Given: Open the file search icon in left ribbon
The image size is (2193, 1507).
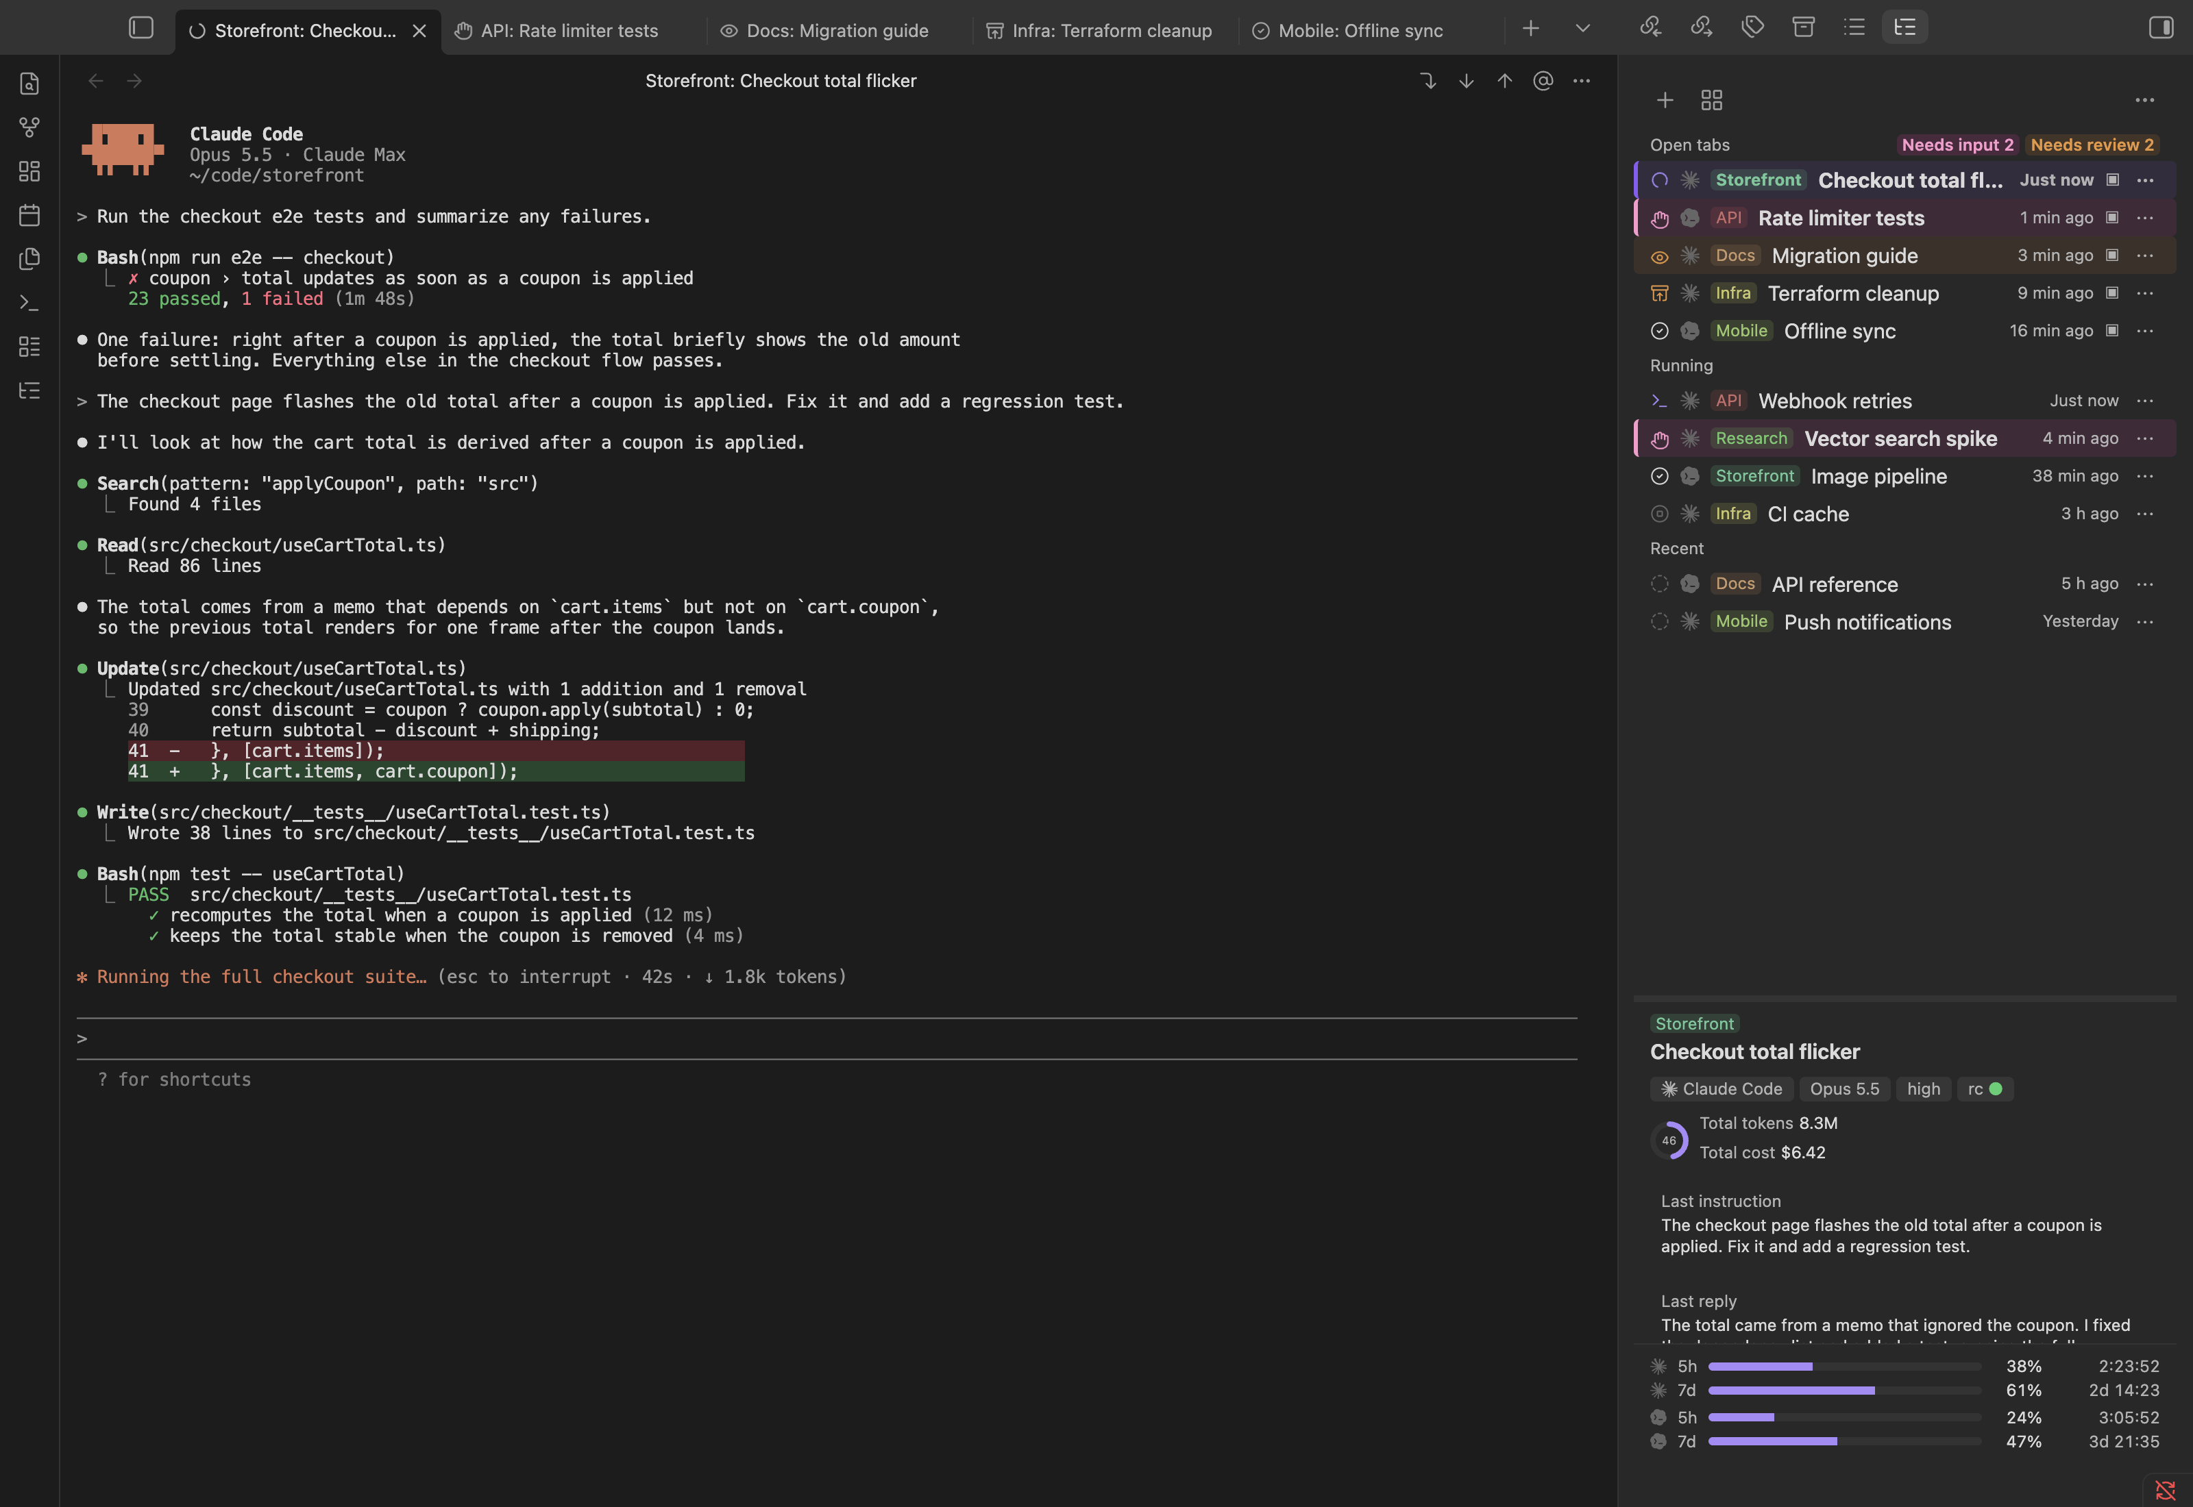Looking at the screenshot, I should point(29,83).
